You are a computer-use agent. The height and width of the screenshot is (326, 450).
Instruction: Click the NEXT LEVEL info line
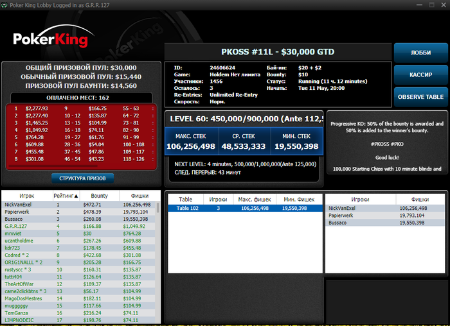tap(246, 164)
